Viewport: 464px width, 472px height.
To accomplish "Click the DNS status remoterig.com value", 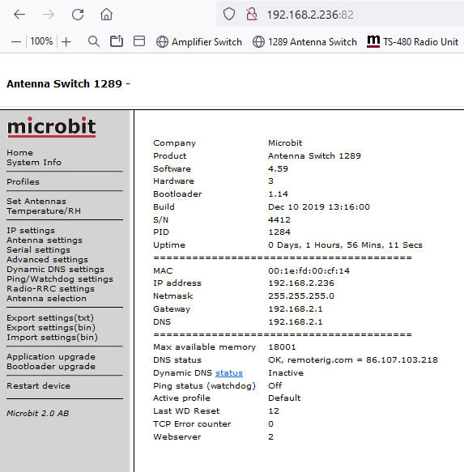I will (x=353, y=360).
